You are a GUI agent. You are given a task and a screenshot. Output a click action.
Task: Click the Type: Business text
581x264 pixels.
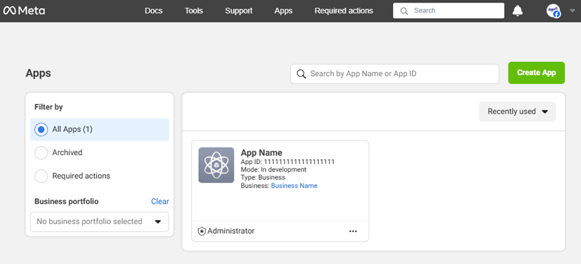point(263,178)
